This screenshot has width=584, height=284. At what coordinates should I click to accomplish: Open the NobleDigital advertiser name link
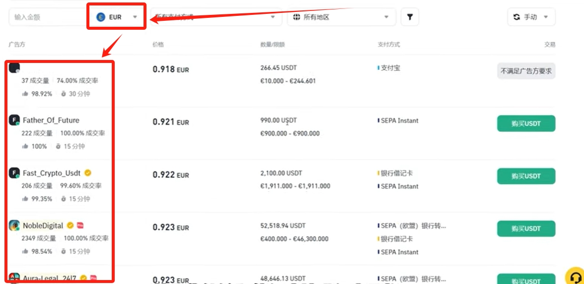point(43,225)
